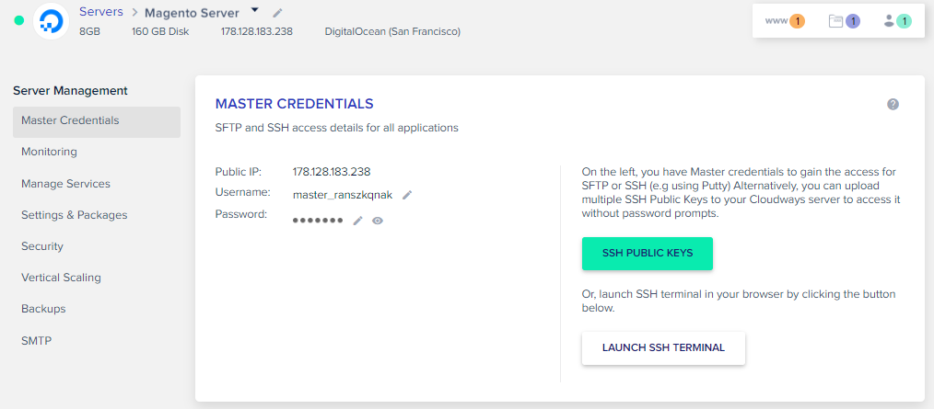This screenshot has height=409, width=934.
Task: Open the team members count icon
Action: point(896,21)
